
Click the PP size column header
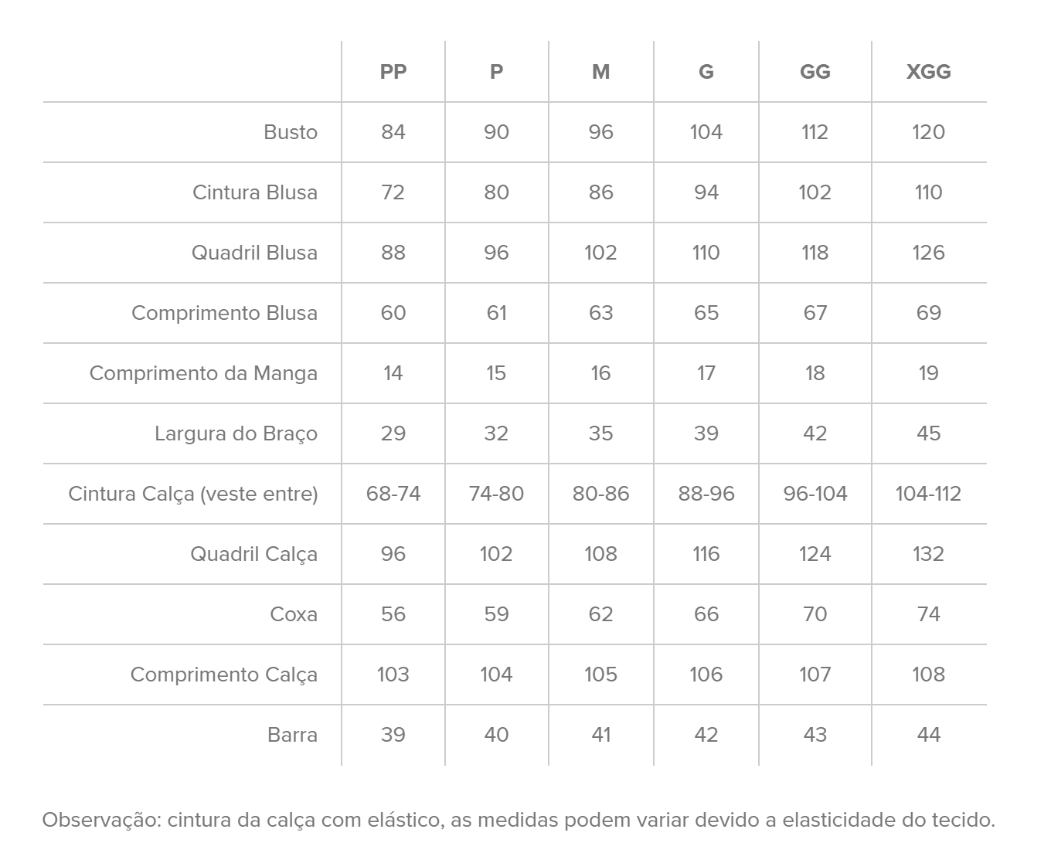click(x=393, y=72)
